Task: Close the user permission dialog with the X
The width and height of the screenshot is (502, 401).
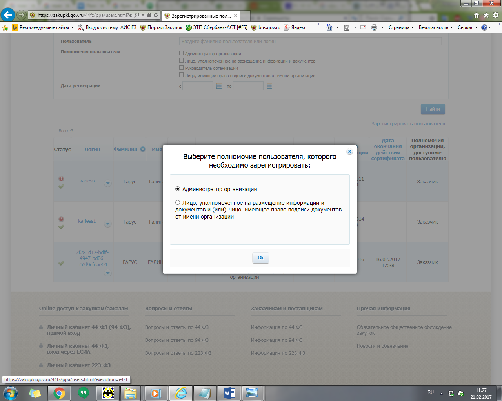Action: tap(349, 152)
